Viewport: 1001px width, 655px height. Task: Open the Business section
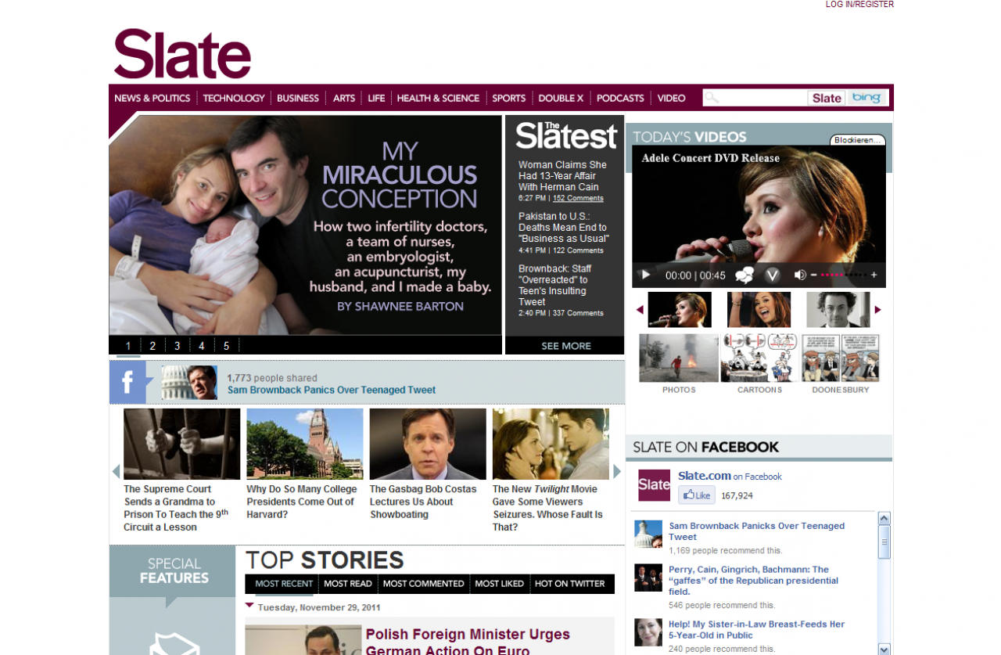coord(298,98)
